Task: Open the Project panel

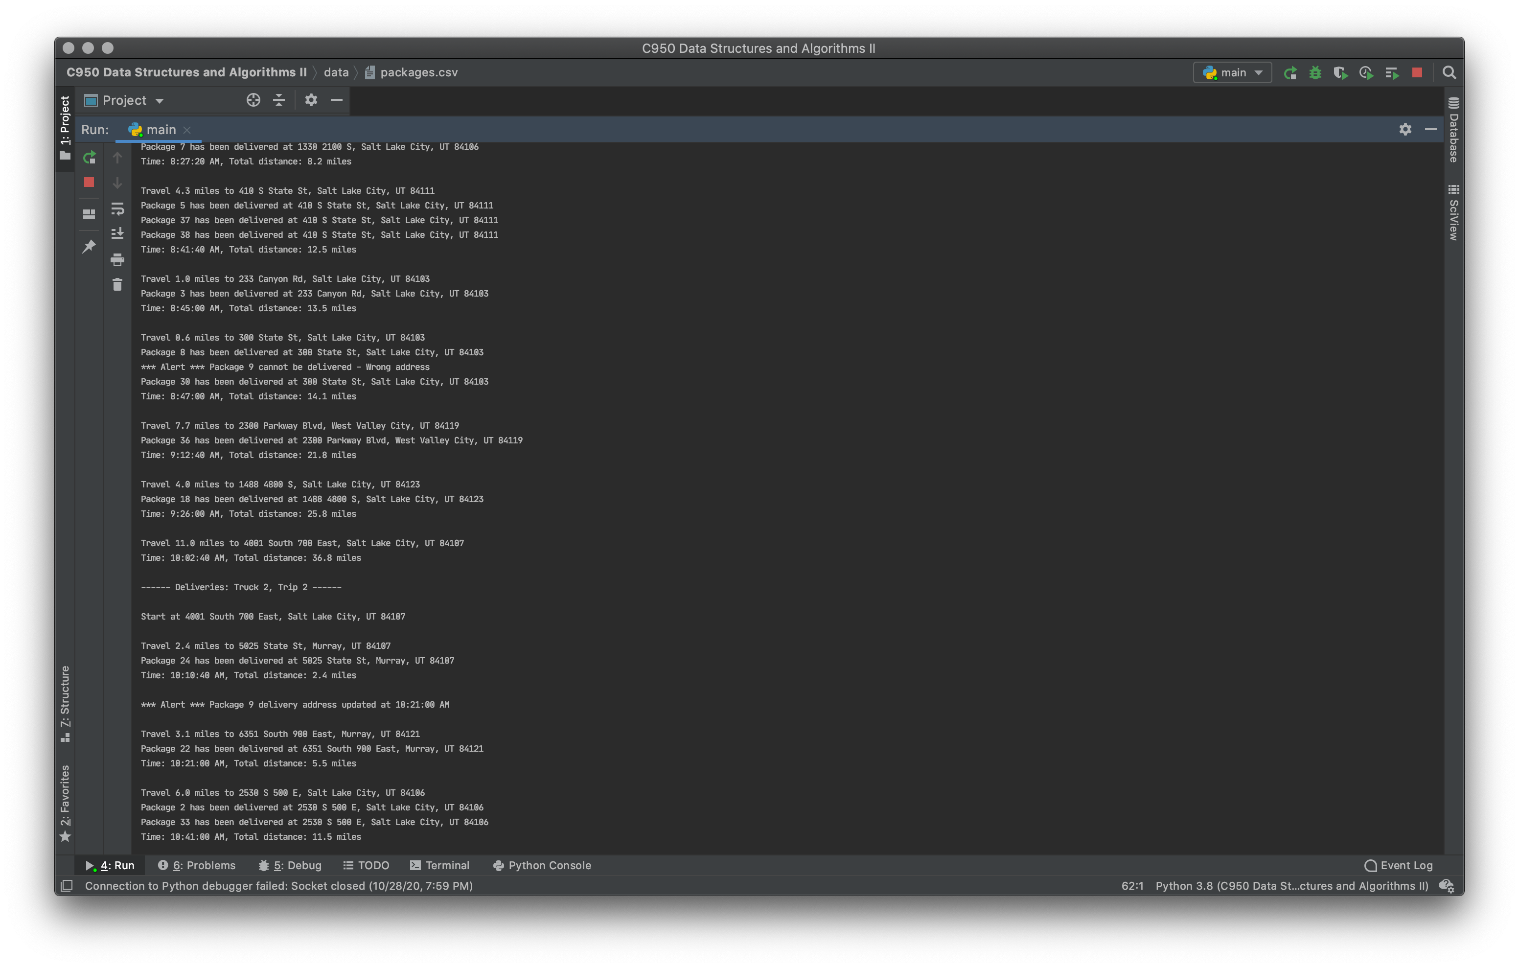Action: click(x=63, y=116)
